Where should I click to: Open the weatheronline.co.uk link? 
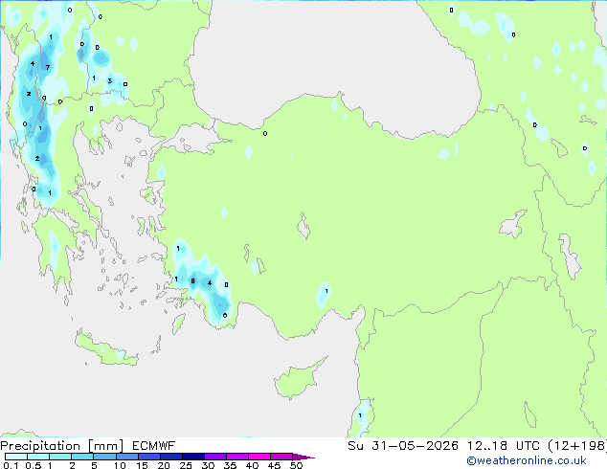(527, 460)
